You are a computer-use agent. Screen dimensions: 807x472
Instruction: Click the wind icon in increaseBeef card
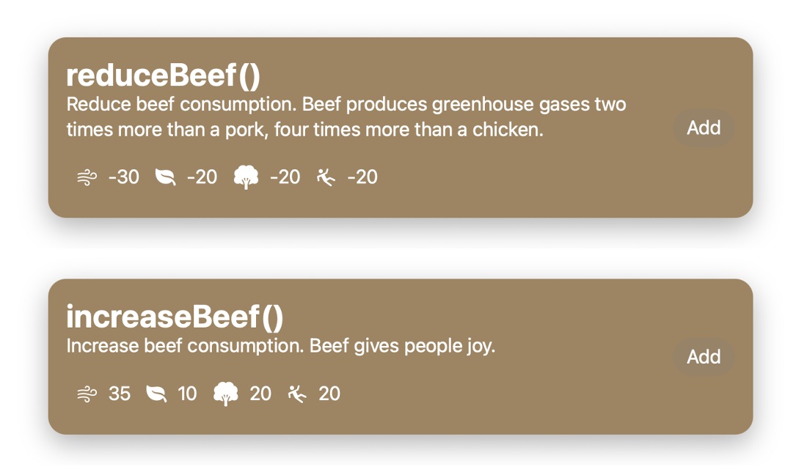click(87, 394)
